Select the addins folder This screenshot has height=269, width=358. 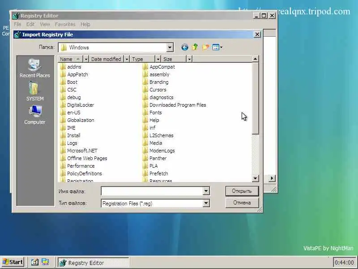(71, 67)
